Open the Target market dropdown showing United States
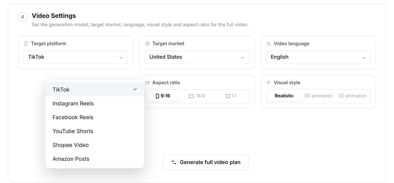The width and height of the screenshot is (394, 183). tap(197, 57)
